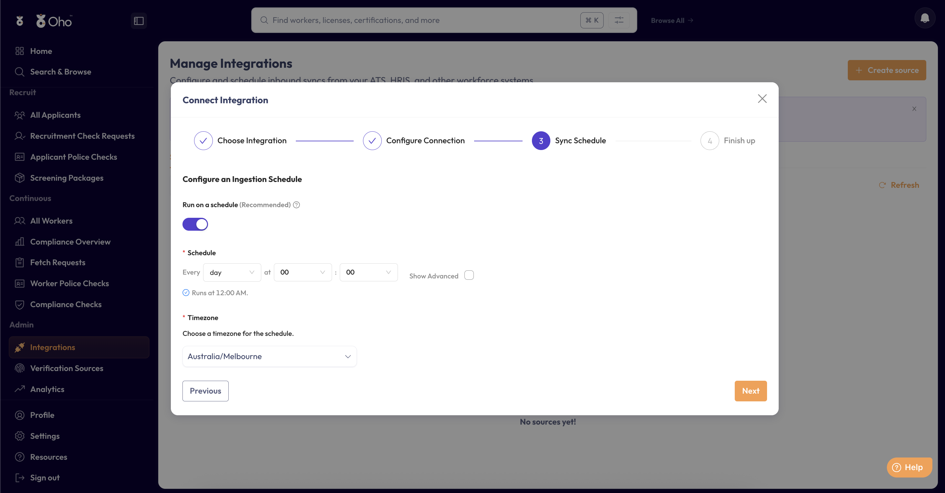Open the Australia/Melbourne timezone dropdown
945x493 pixels.
(269, 356)
